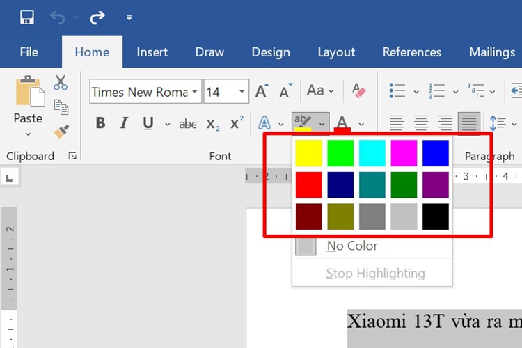
Task: Click Decrease Indent icon
Action: 516,90
